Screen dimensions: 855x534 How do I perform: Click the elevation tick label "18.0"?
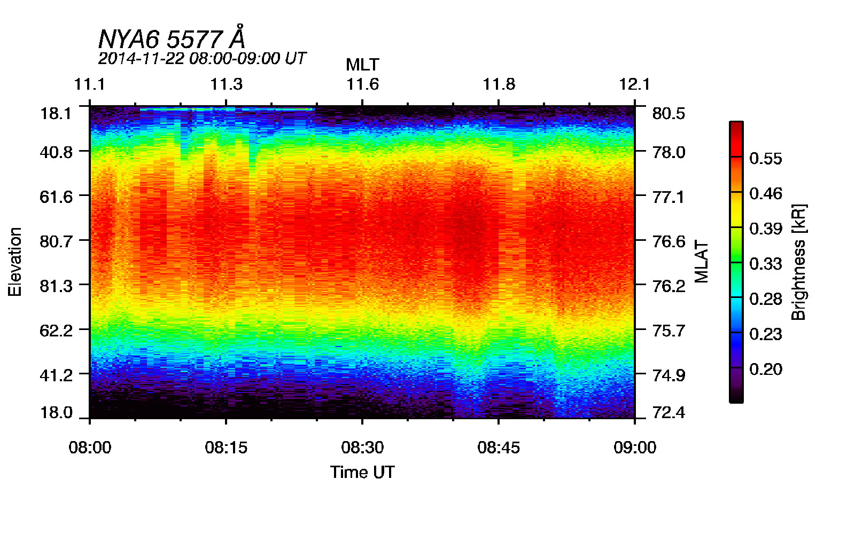click(x=56, y=412)
